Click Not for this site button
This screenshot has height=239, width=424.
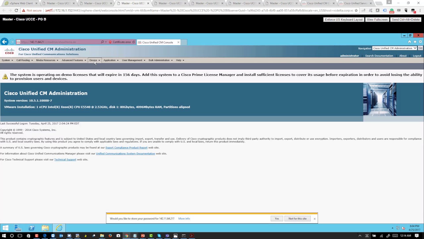(297, 218)
